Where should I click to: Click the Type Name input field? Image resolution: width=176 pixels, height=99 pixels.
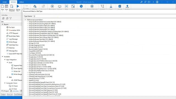coord(105,16)
